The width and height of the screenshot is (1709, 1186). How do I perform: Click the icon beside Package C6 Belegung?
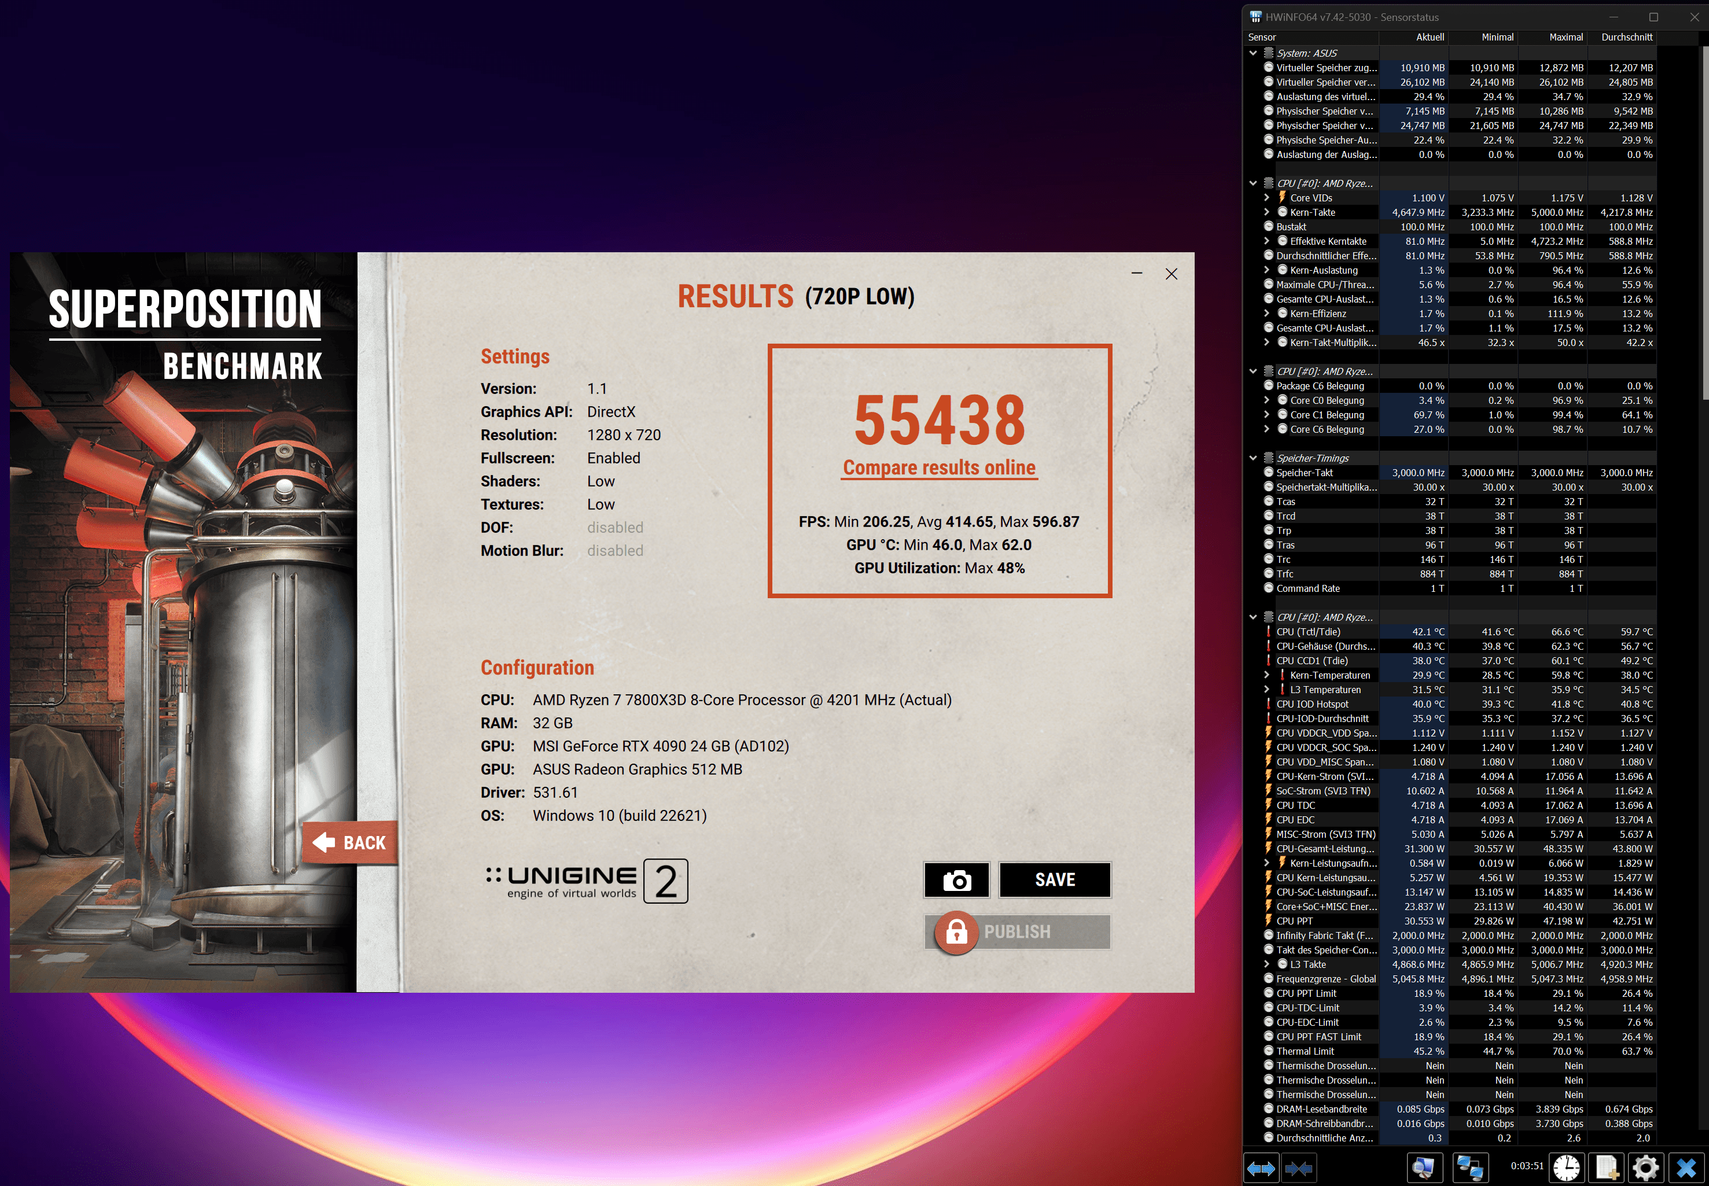1269,386
